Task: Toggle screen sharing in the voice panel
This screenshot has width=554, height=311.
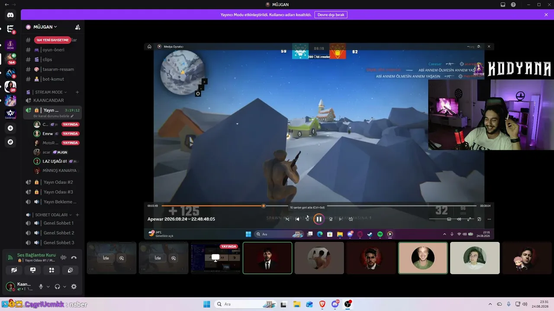Action: coord(33,270)
